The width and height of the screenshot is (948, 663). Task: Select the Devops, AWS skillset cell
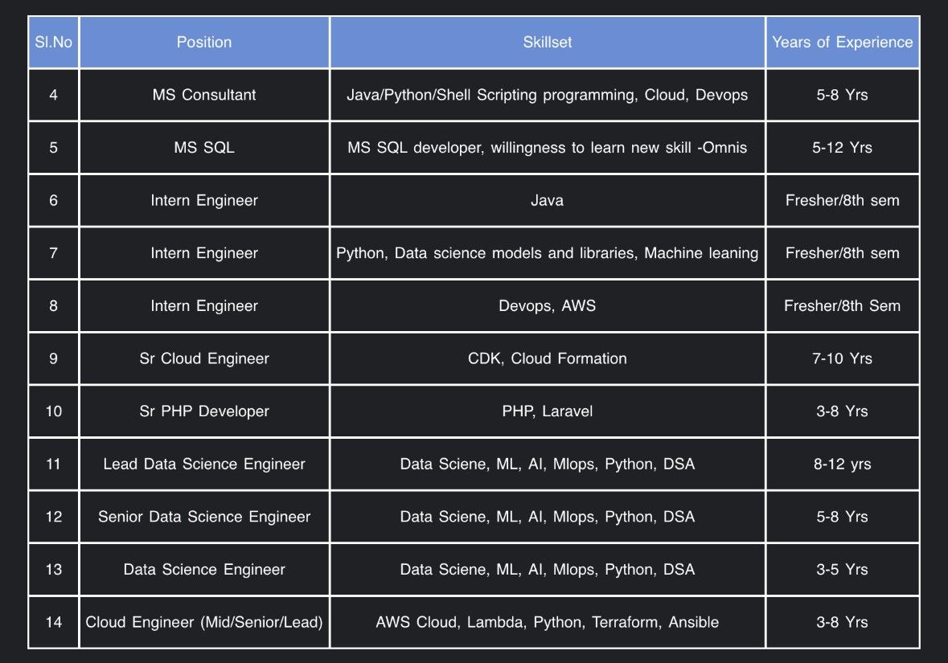click(547, 306)
